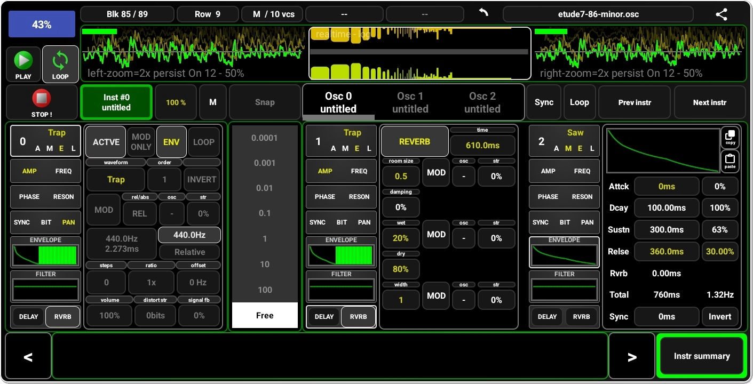Go to next page with right arrow
This screenshot has width=753, height=384.
pyautogui.click(x=632, y=356)
